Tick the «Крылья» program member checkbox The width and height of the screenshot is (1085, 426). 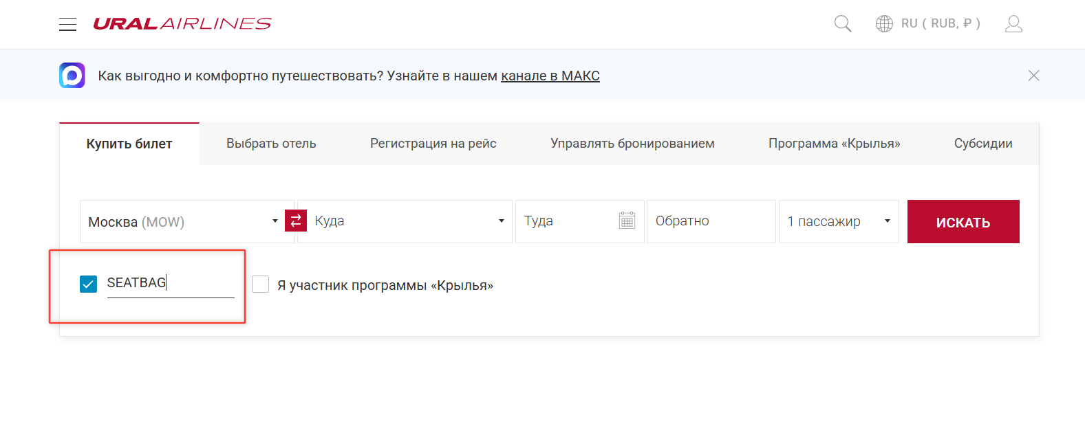[260, 284]
